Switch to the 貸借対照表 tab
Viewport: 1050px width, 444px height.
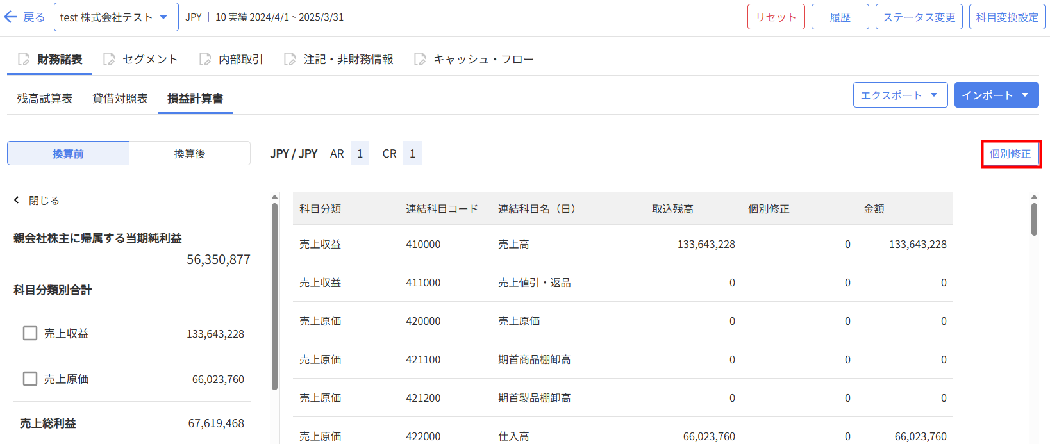click(x=120, y=99)
